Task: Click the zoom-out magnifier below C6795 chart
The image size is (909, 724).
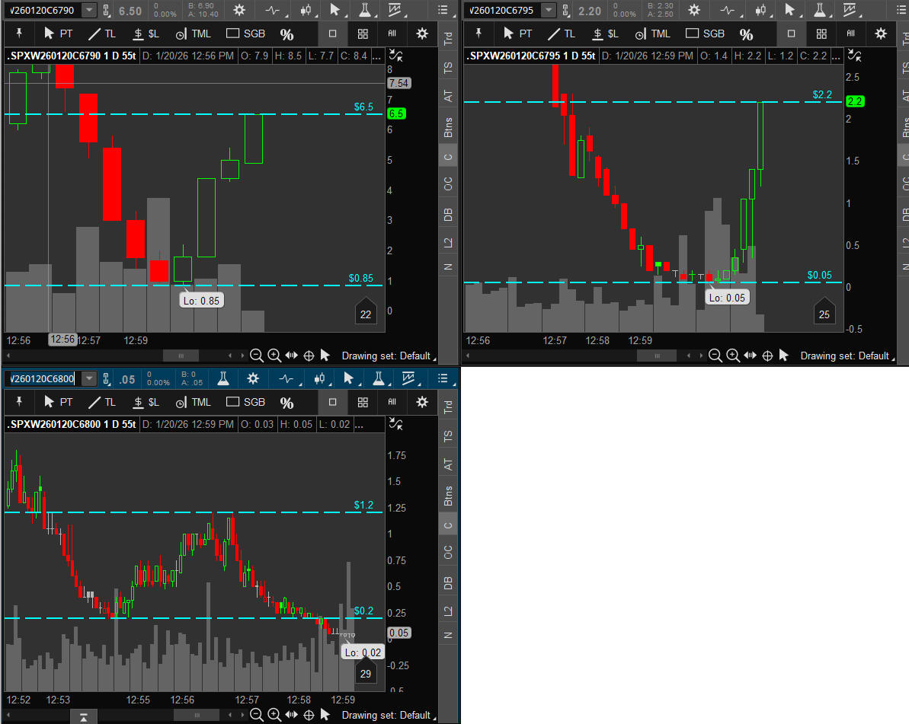Action: click(x=715, y=355)
